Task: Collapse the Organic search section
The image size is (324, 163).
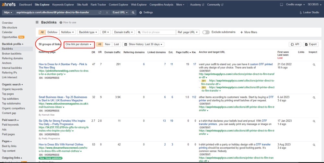Action: pyautogui.click(x=12, y=84)
